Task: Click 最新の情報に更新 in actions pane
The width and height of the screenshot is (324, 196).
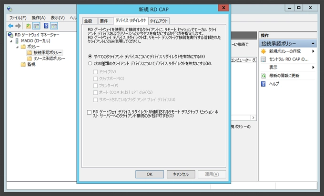Action: click(284, 76)
